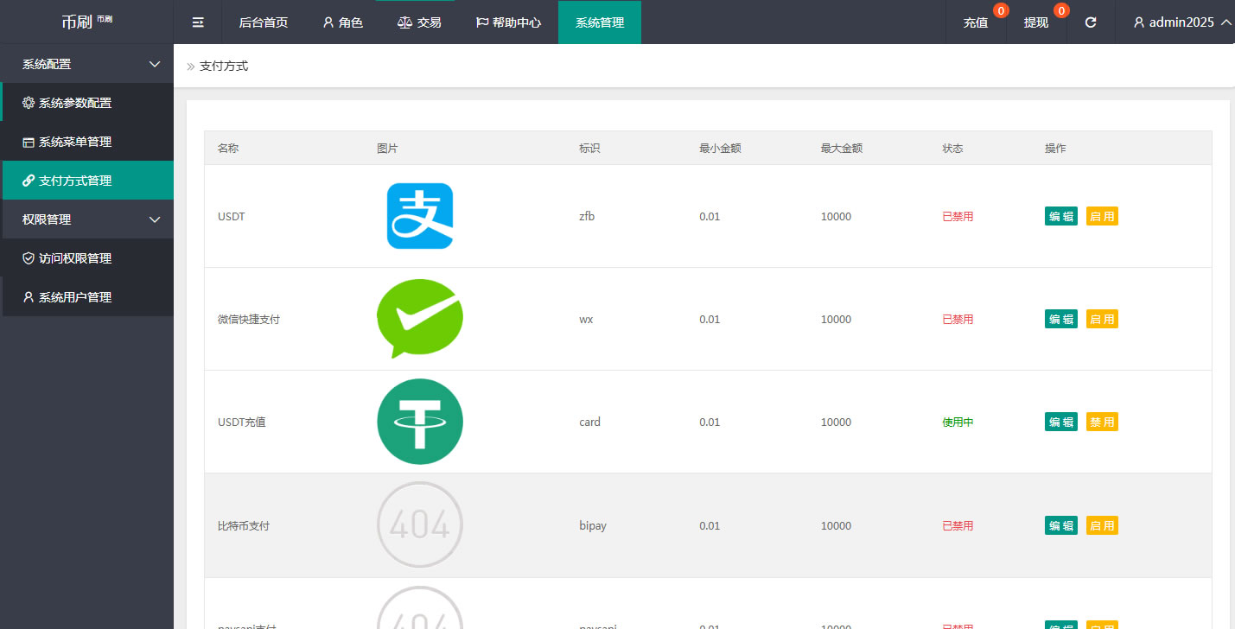
Task: Click the Alipay logo image
Action: 420,216
